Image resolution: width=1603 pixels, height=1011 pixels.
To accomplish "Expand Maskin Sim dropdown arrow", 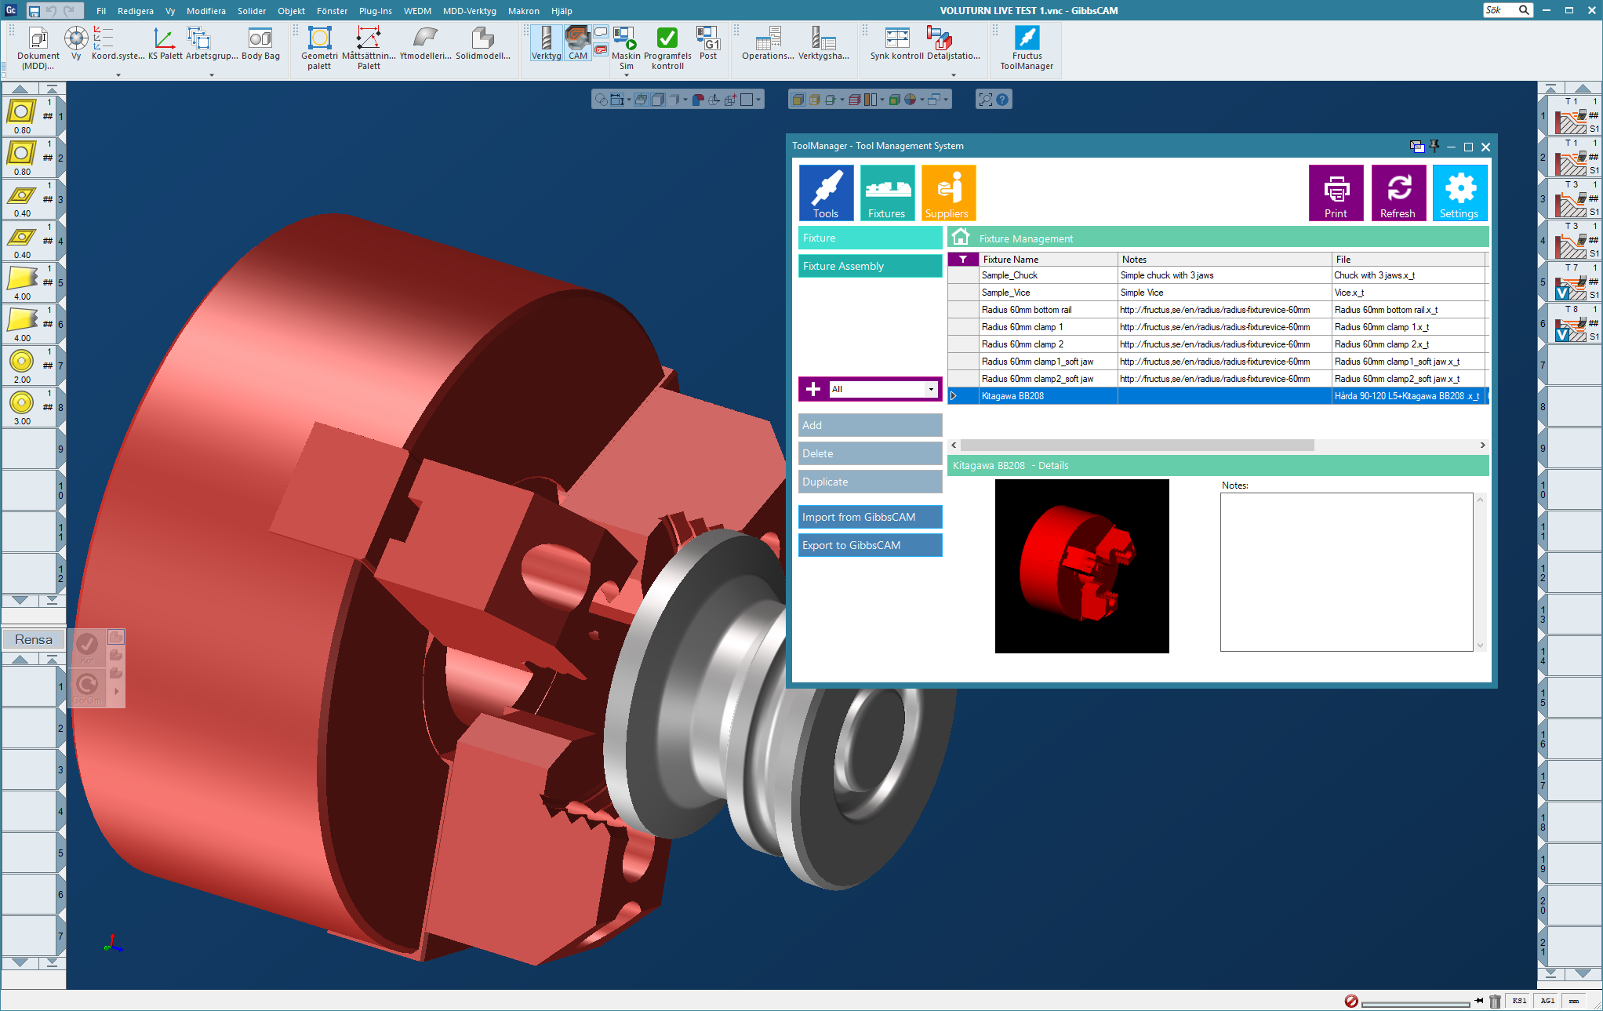I will [626, 75].
